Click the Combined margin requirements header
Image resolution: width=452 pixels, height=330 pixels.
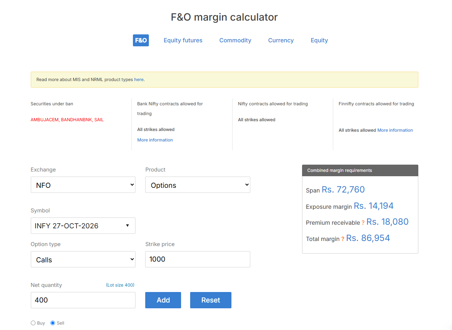360,170
